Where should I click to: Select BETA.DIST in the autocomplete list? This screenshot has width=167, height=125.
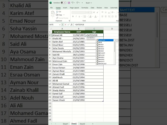pos(105,53)
